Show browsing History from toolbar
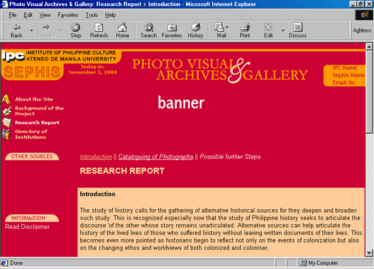The image size is (374, 269). point(195,31)
